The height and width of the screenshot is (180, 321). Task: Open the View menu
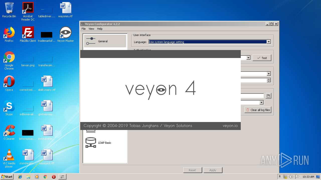click(x=91, y=29)
